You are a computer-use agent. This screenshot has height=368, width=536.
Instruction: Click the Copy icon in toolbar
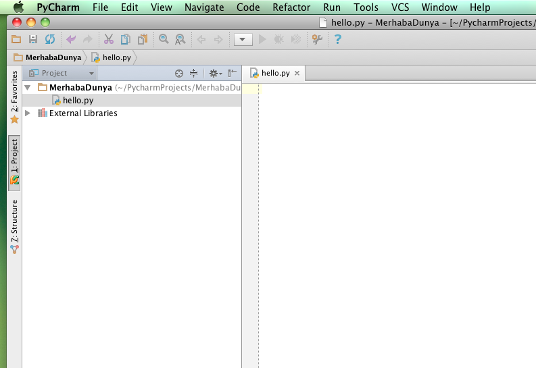click(126, 39)
